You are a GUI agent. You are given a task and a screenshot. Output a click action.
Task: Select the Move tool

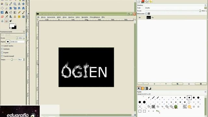tap(23, 4)
